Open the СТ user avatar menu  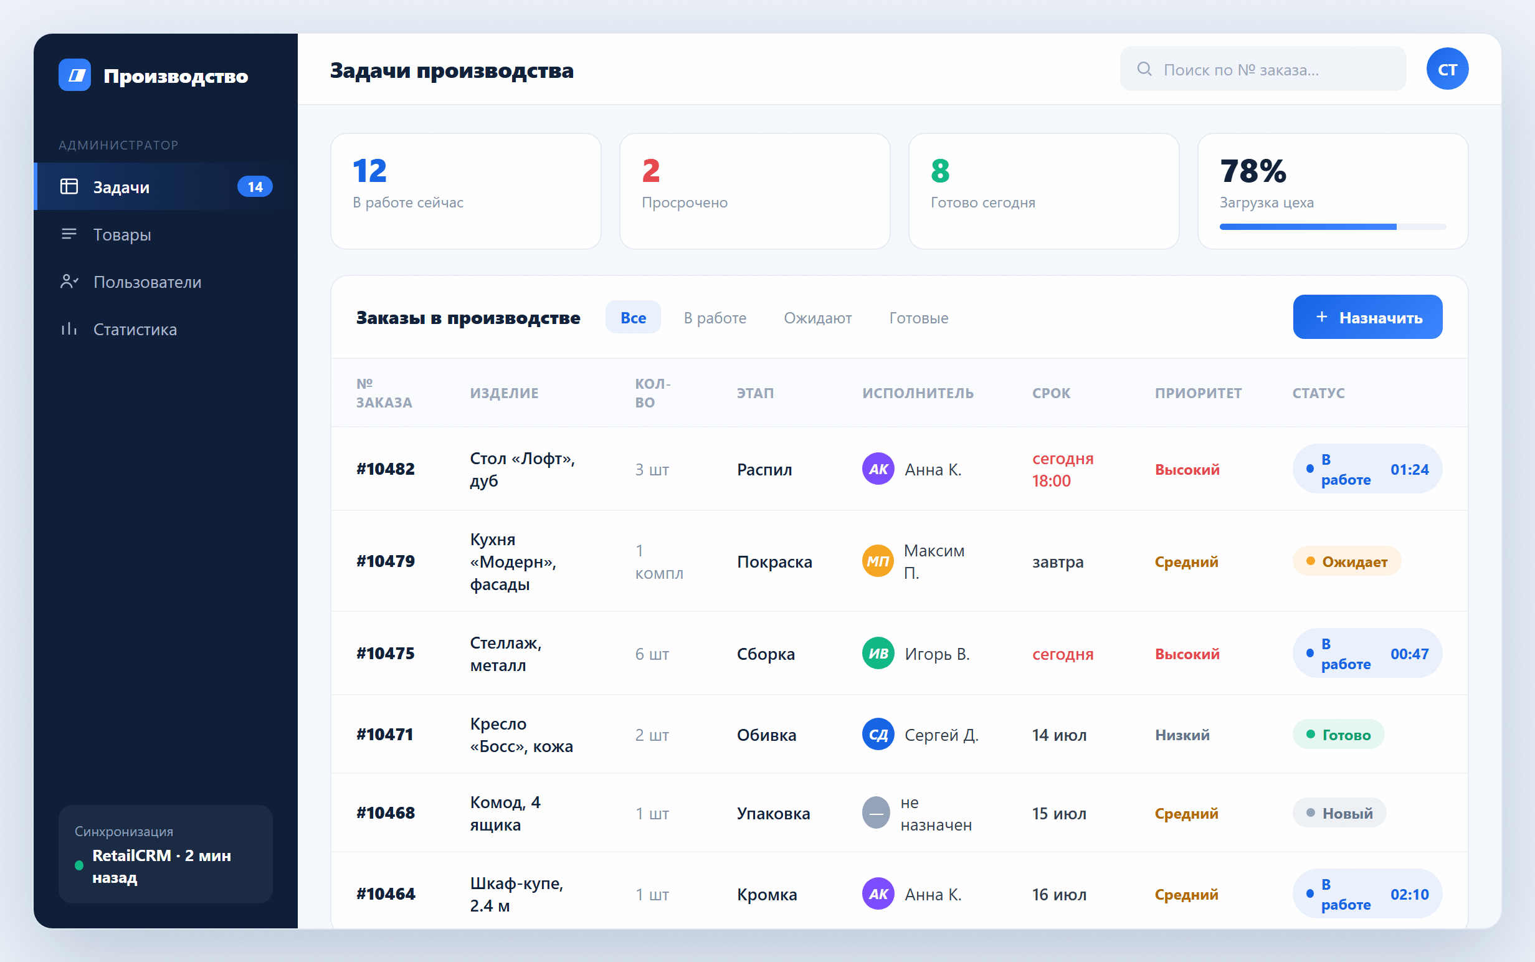tap(1447, 69)
